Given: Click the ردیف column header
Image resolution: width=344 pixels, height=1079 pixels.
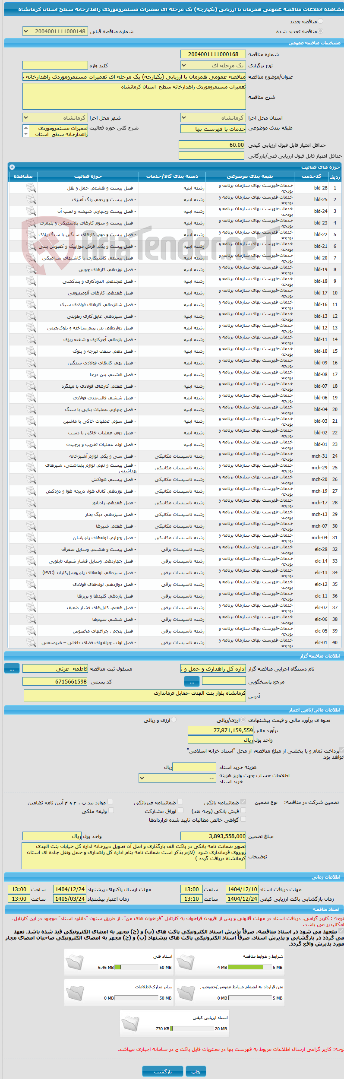Looking at the screenshot, I should [335, 177].
